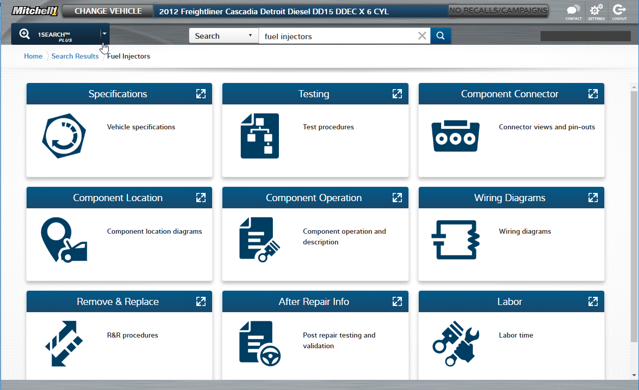Click the No Recalls/Campaigns button
This screenshot has width=639, height=390.
point(498,11)
